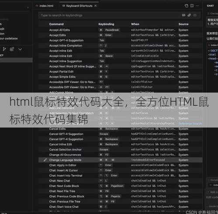Click the When column header
The height and width of the screenshot is (214, 218).
tap(135, 24)
